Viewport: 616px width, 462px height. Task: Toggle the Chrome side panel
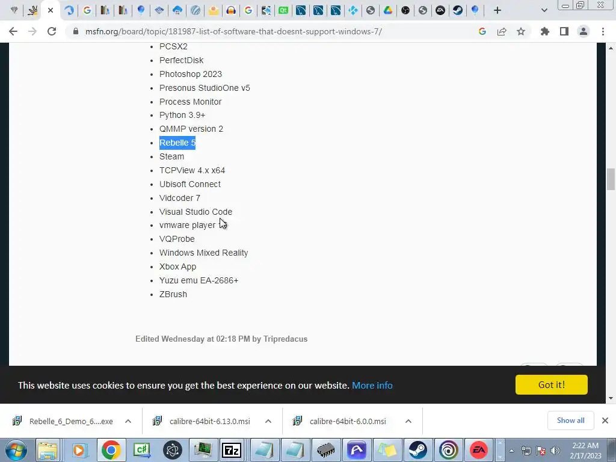coord(564,31)
